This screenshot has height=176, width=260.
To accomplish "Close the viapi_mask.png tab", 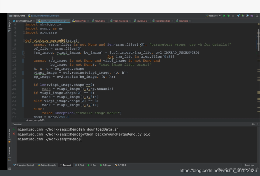I will pos(130,21).
